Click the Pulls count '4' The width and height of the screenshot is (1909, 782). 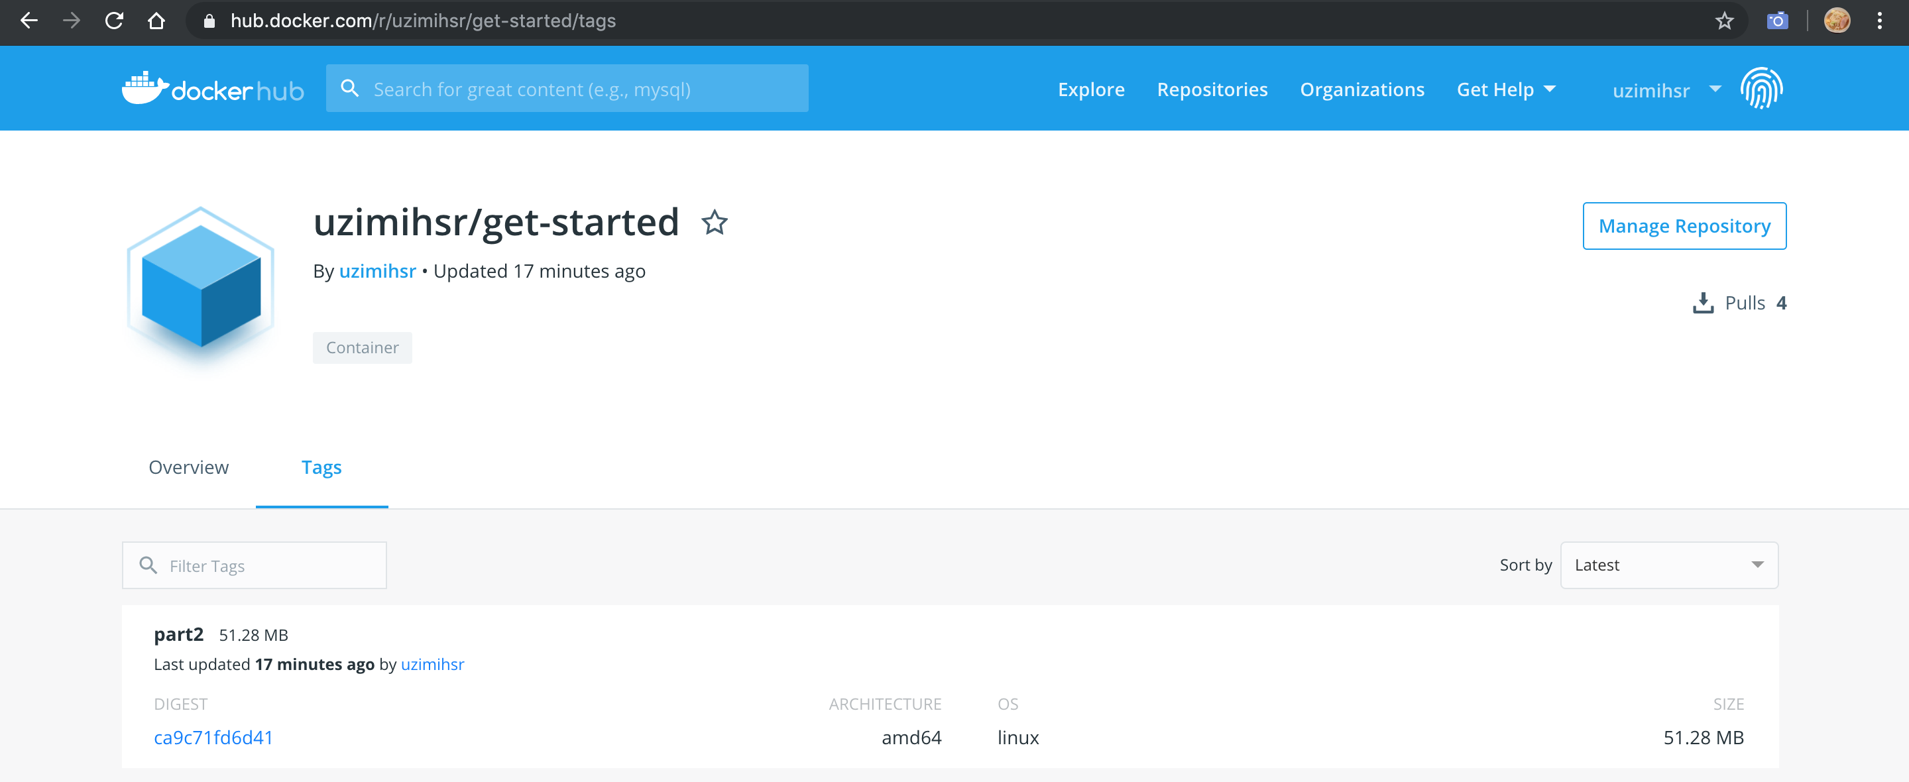pos(1782,303)
